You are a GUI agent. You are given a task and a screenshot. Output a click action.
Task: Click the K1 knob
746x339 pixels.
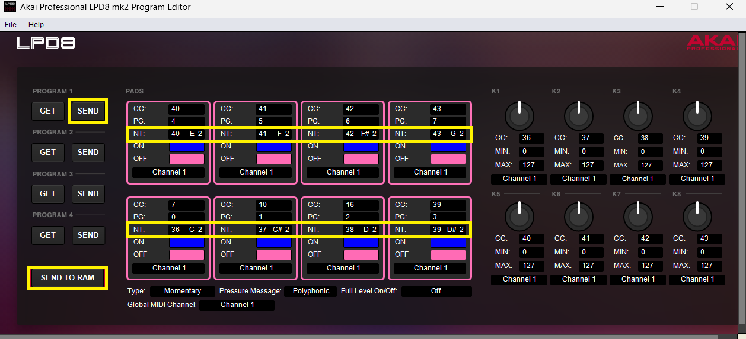pyautogui.click(x=519, y=115)
